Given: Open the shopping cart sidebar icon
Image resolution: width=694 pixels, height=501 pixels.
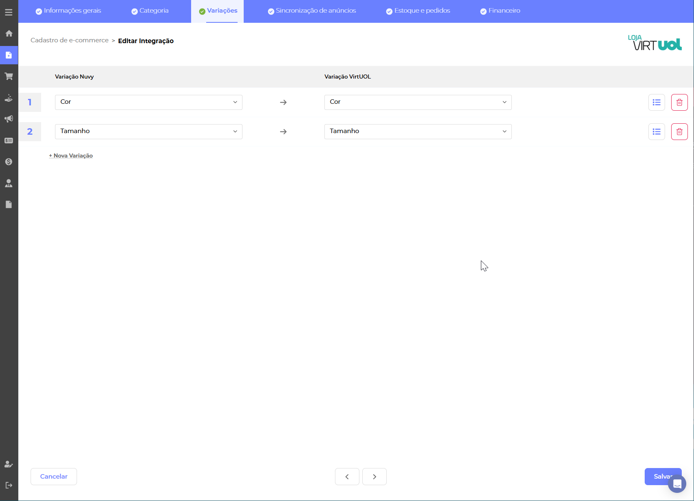Looking at the screenshot, I should pos(9,76).
